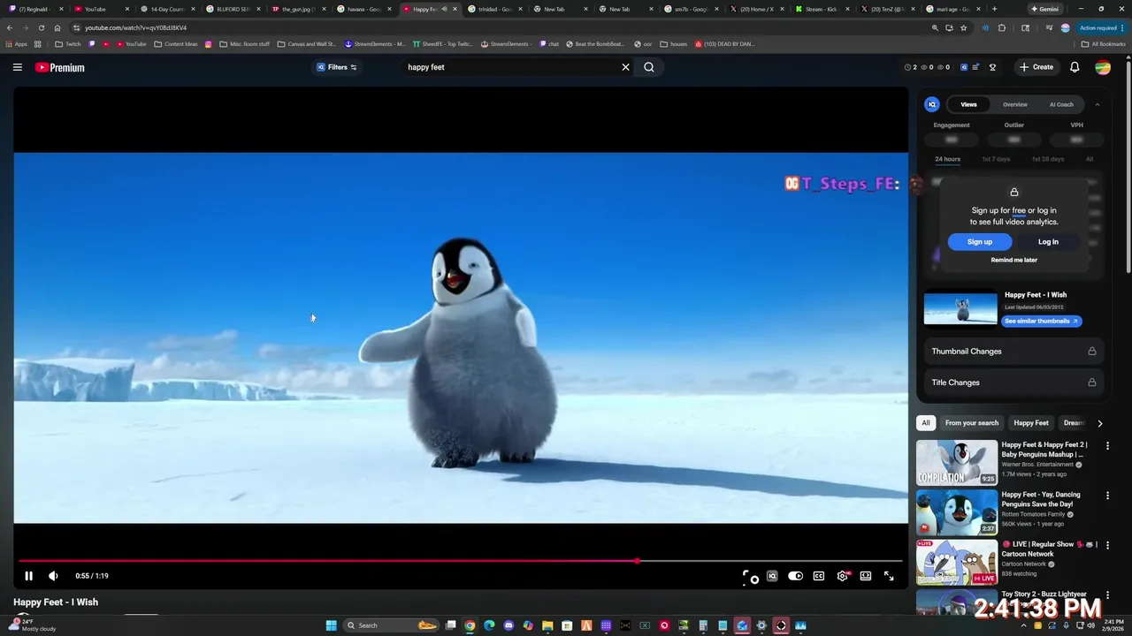Open See similar thumbnails
The image size is (1132, 636).
pos(1042,321)
